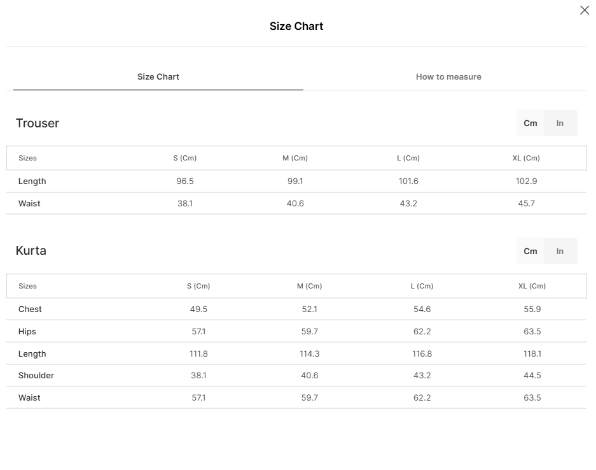The image size is (596, 470).
Task: Click the Trouser section heading
Action: click(x=38, y=124)
